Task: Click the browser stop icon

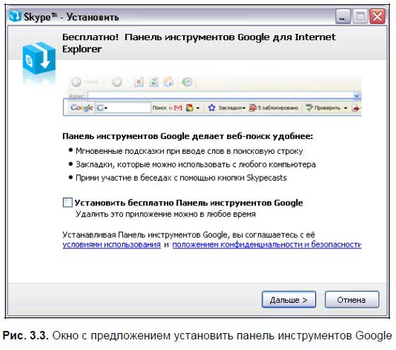Action: 139,82
